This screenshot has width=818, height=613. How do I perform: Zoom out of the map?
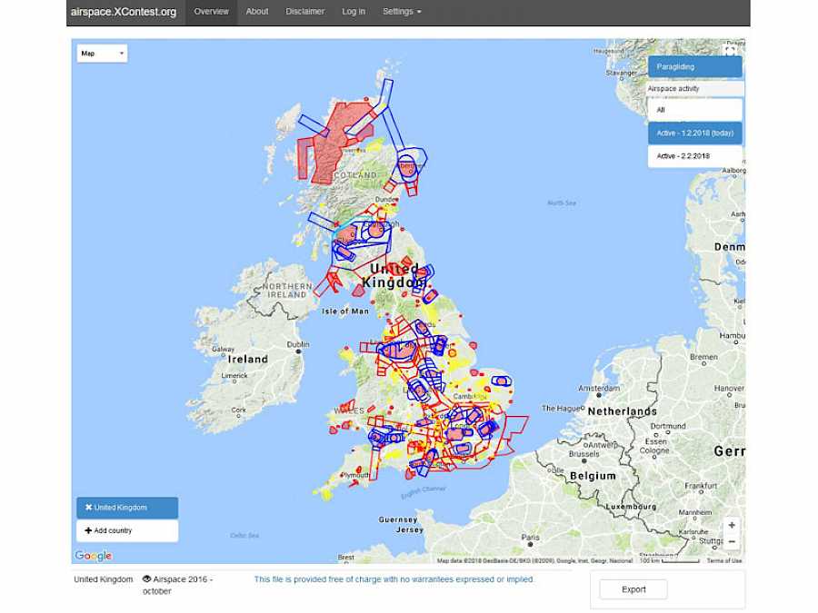(732, 542)
